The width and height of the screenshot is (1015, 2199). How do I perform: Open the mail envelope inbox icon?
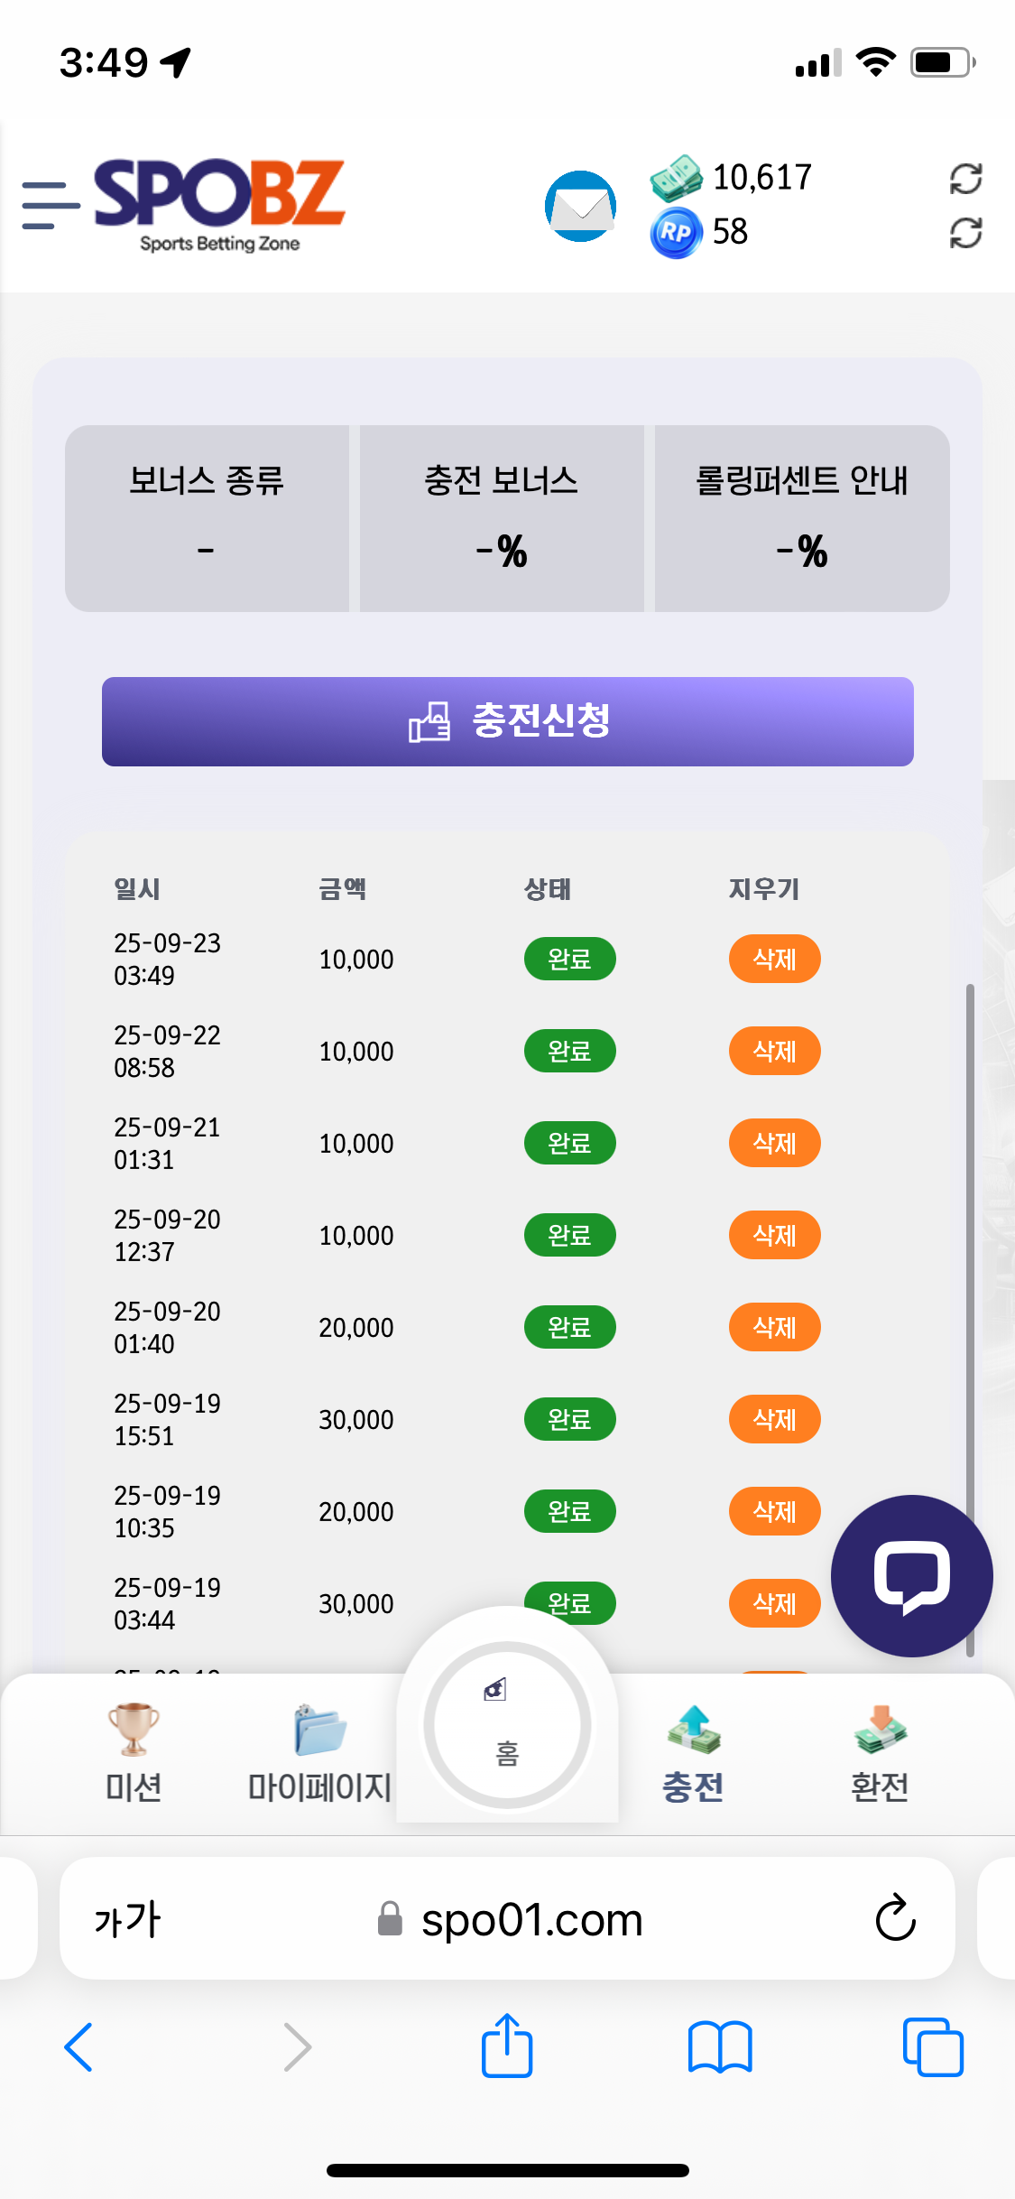pyautogui.click(x=580, y=206)
